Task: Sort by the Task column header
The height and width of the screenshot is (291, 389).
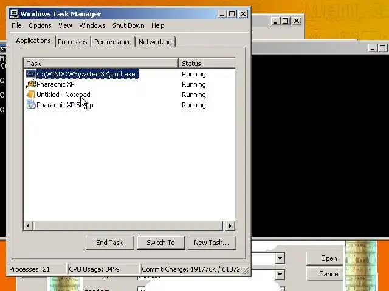Action: point(101,64)
